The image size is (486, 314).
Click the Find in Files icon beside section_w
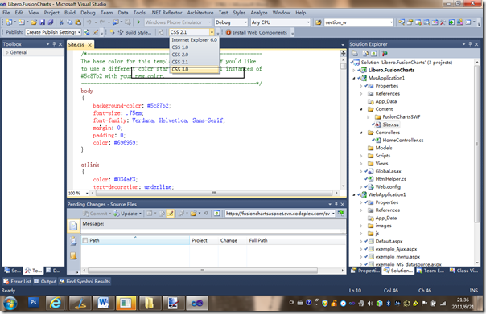(x=319, y=22)
